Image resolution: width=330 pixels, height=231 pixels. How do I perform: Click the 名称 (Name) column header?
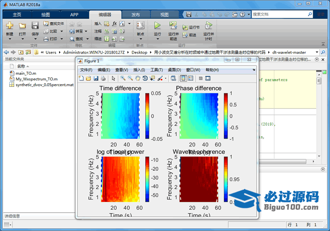[x=21, y=67]
